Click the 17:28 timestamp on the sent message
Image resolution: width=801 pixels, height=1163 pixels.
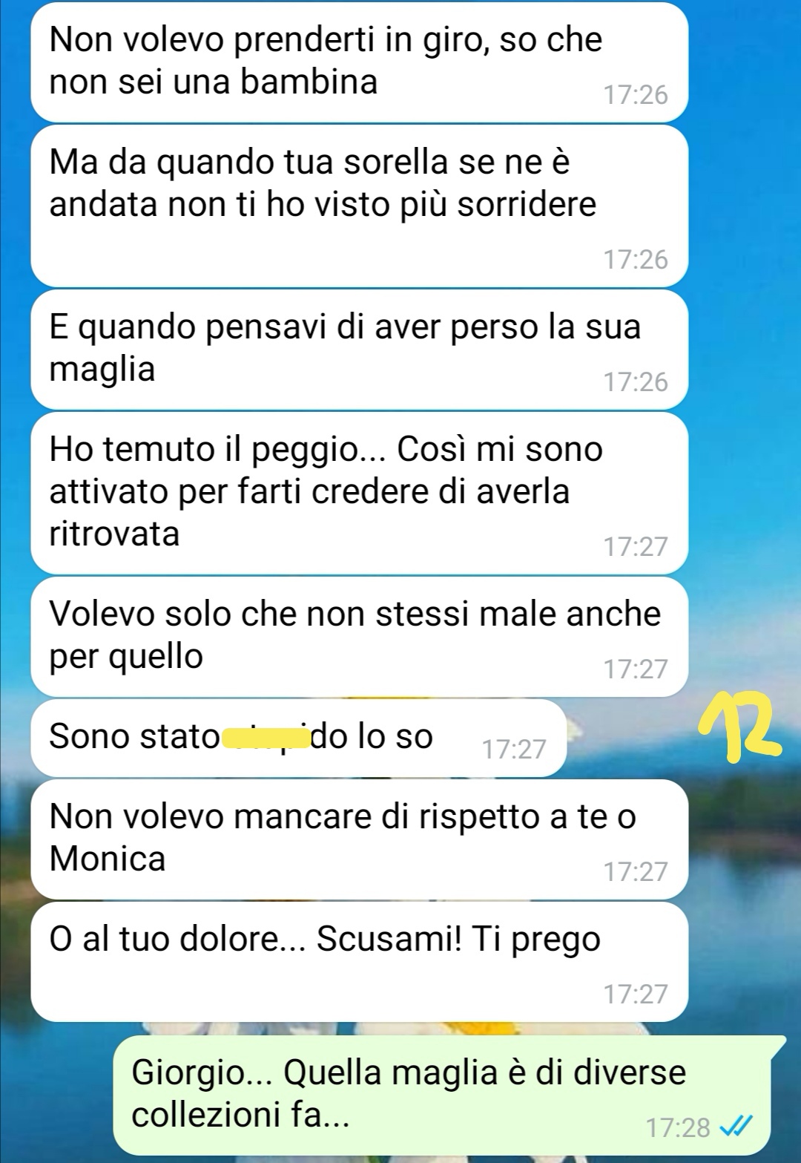(678, 1127)
